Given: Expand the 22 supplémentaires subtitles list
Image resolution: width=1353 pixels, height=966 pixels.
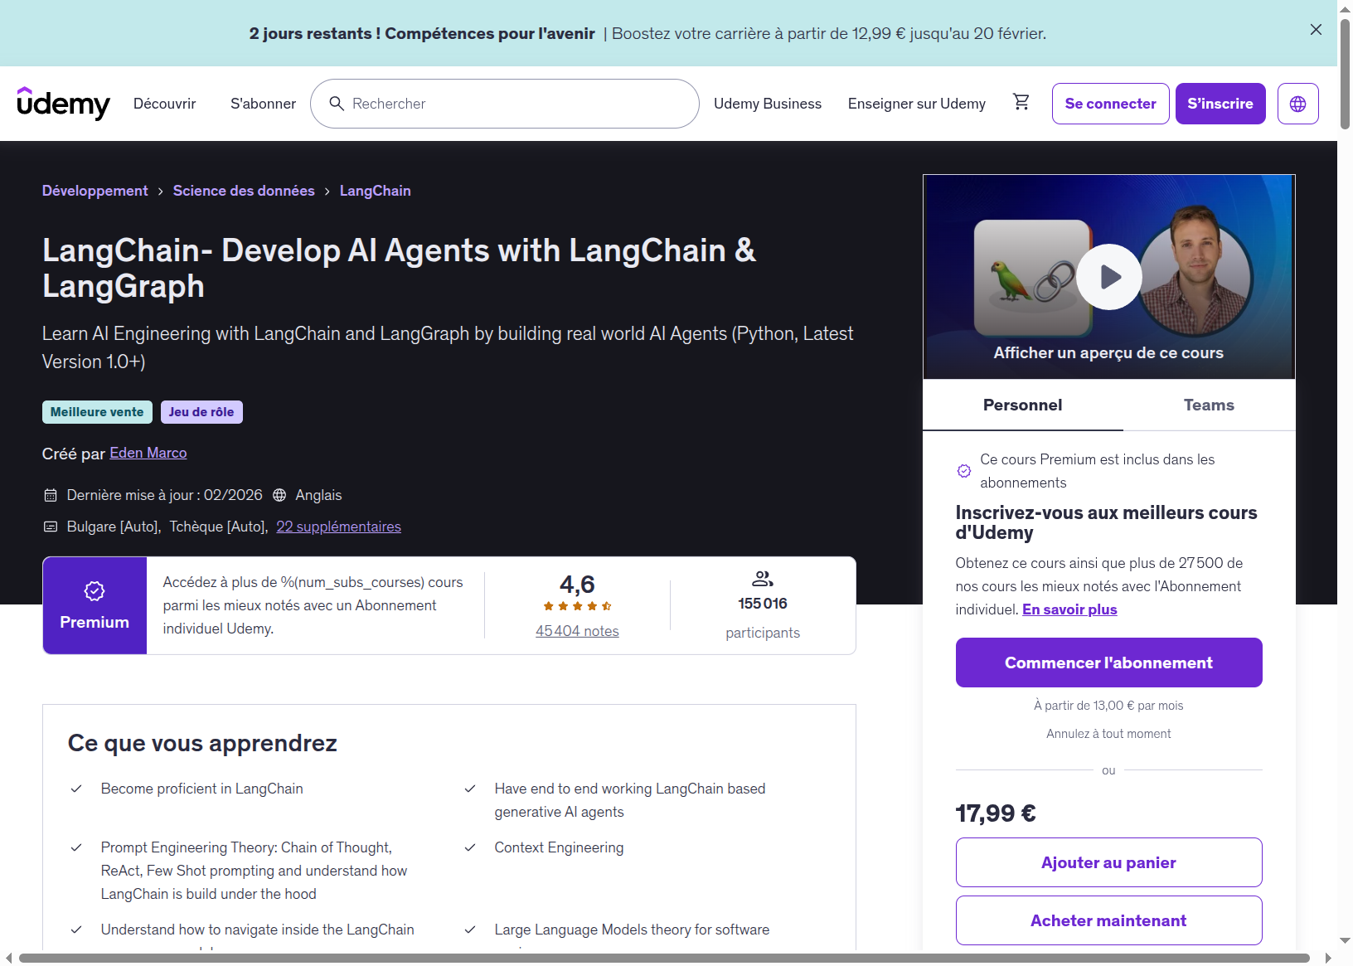Looking at the screenshot, I should click(338, 527).
